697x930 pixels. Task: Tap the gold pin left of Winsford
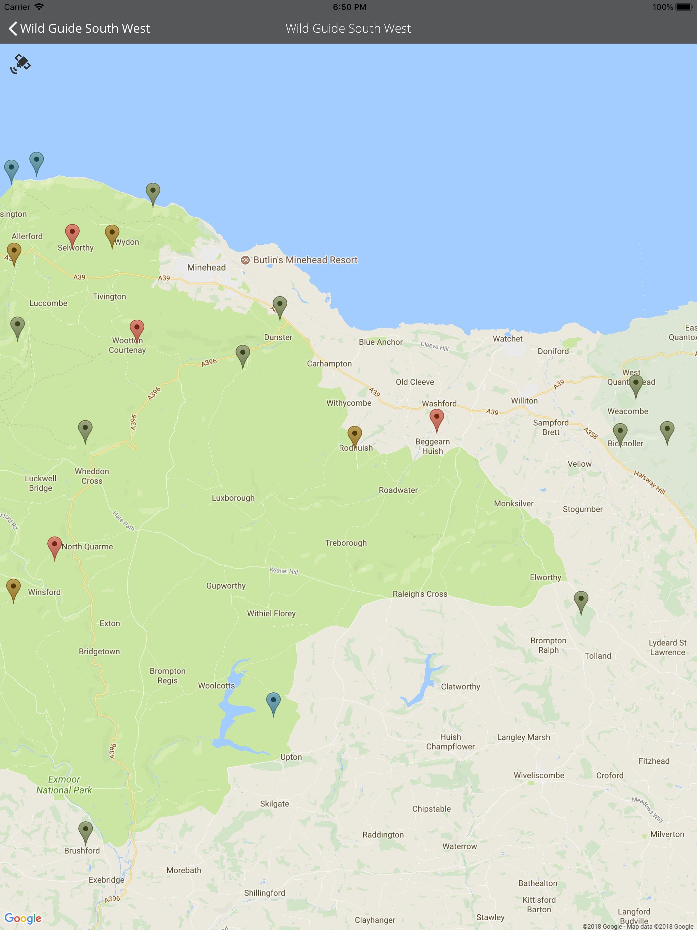pyautogui.click(x=14, y=591)
